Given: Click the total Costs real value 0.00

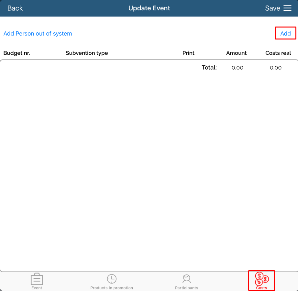Looking at the screenshot, I should [276, 68].
